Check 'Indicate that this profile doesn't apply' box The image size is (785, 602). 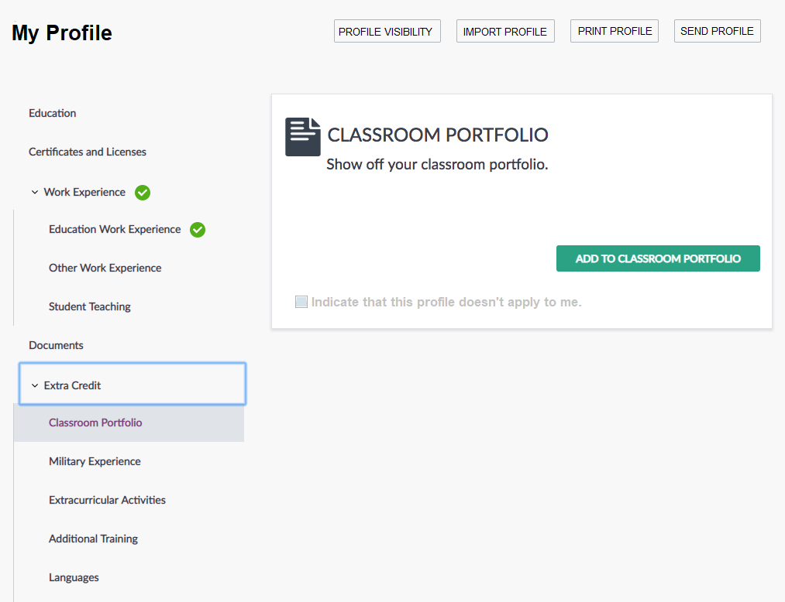[301, 302]
